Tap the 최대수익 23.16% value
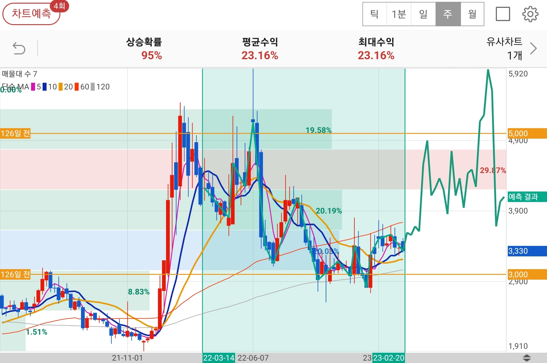Image resolution: width=547 pixels, height=363 pixels. 376,56
